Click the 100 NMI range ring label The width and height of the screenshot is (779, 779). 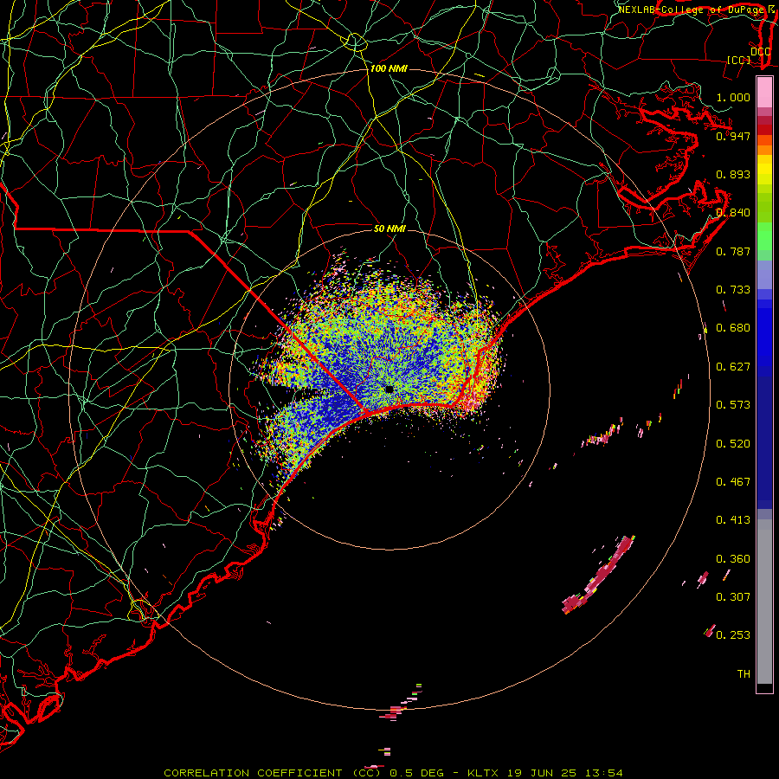coord(389,68)
